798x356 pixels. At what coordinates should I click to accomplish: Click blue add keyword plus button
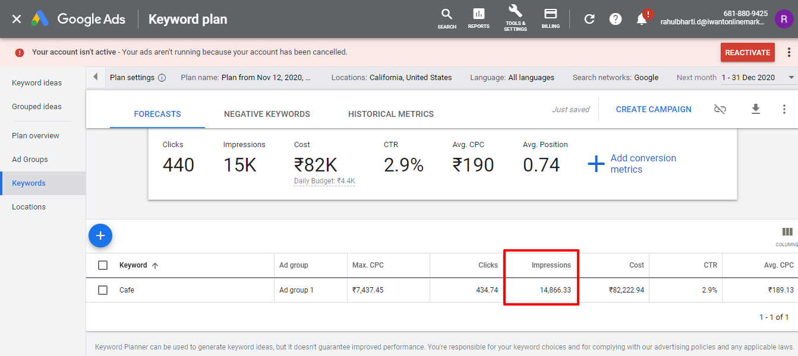click(x=100, y=236)
